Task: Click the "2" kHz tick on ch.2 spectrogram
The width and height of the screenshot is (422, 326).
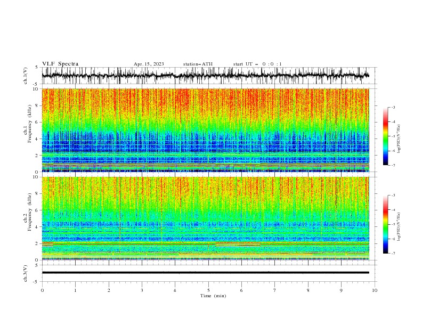Action: pyautogui.click(x=38, y=243)
